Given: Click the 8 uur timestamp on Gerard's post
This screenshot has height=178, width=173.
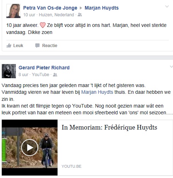Looking at the screenshot, I should tap(23, 75).
